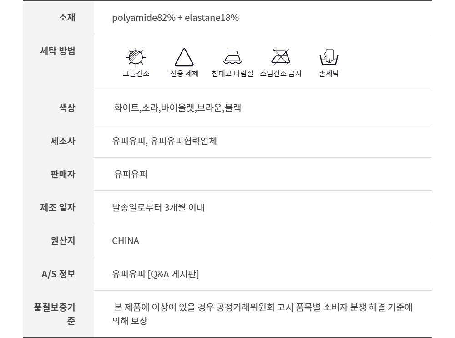Click the A/S 정보 row label
Image resolution: width=455 pixels, height=338 pixels.
point(58,274)
